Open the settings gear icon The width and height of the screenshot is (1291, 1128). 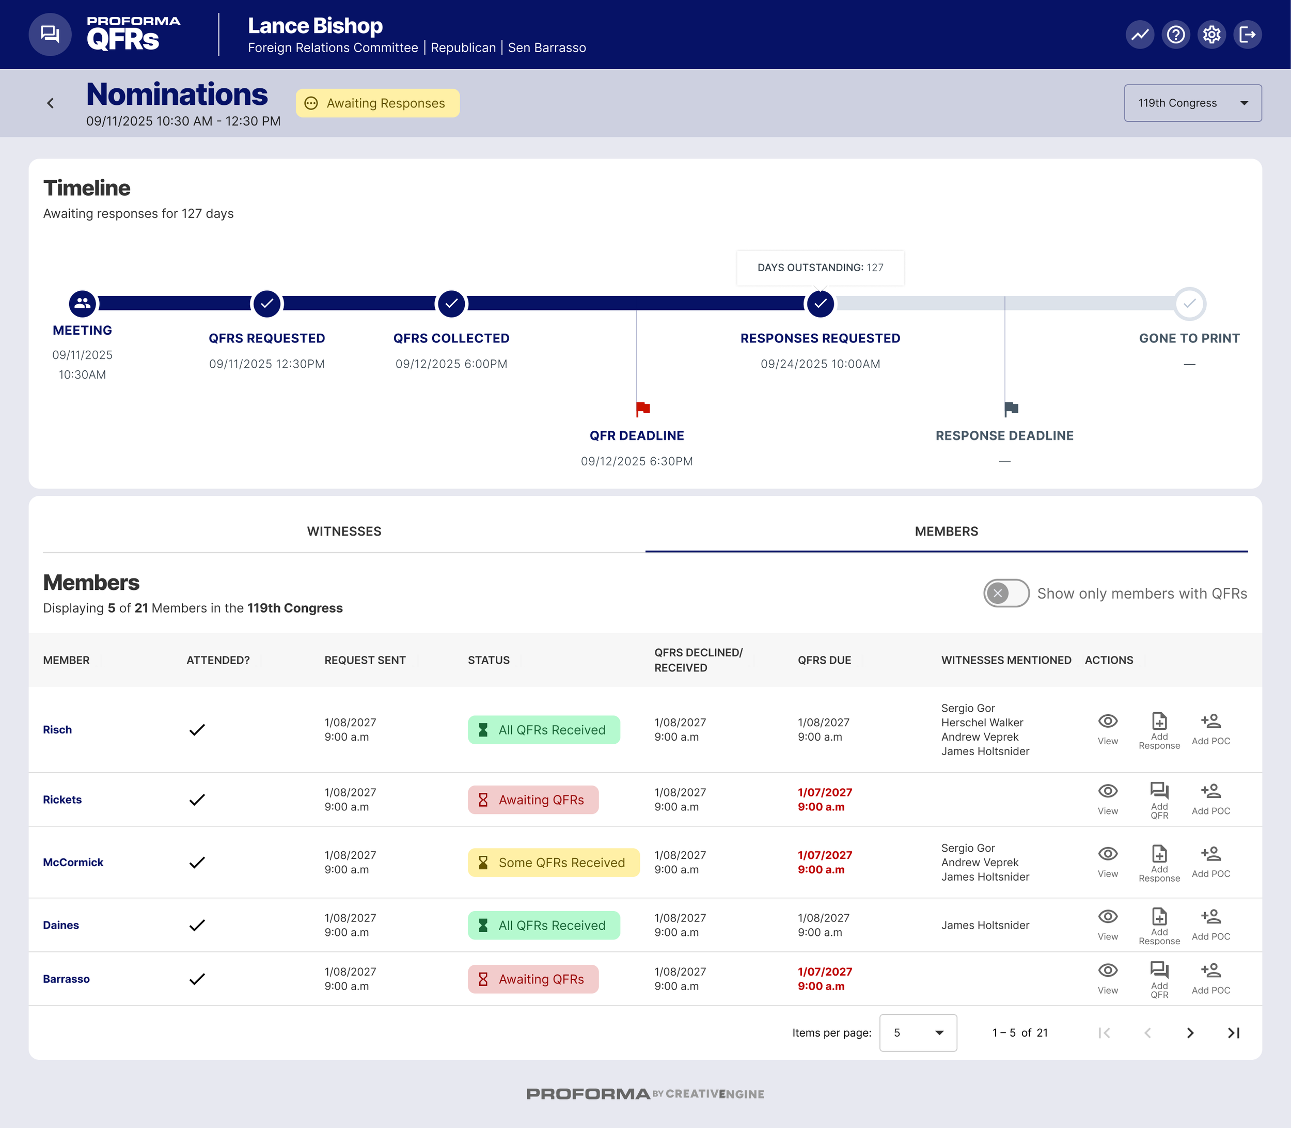[x=1211, y=35]
